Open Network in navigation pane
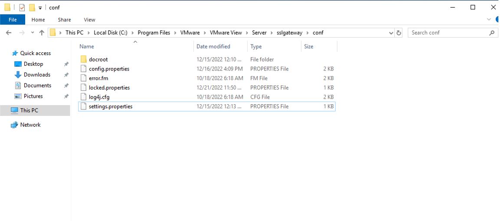The height and width of the screenshot is (221, 501). click(x=30, y=125)
